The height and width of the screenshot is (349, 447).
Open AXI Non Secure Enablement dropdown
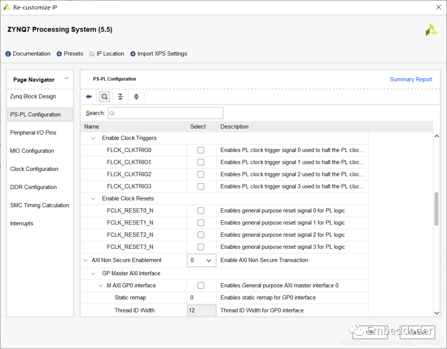(x=202, y=260)
